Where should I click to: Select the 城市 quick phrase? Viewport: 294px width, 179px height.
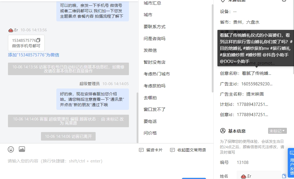point(148,15)
